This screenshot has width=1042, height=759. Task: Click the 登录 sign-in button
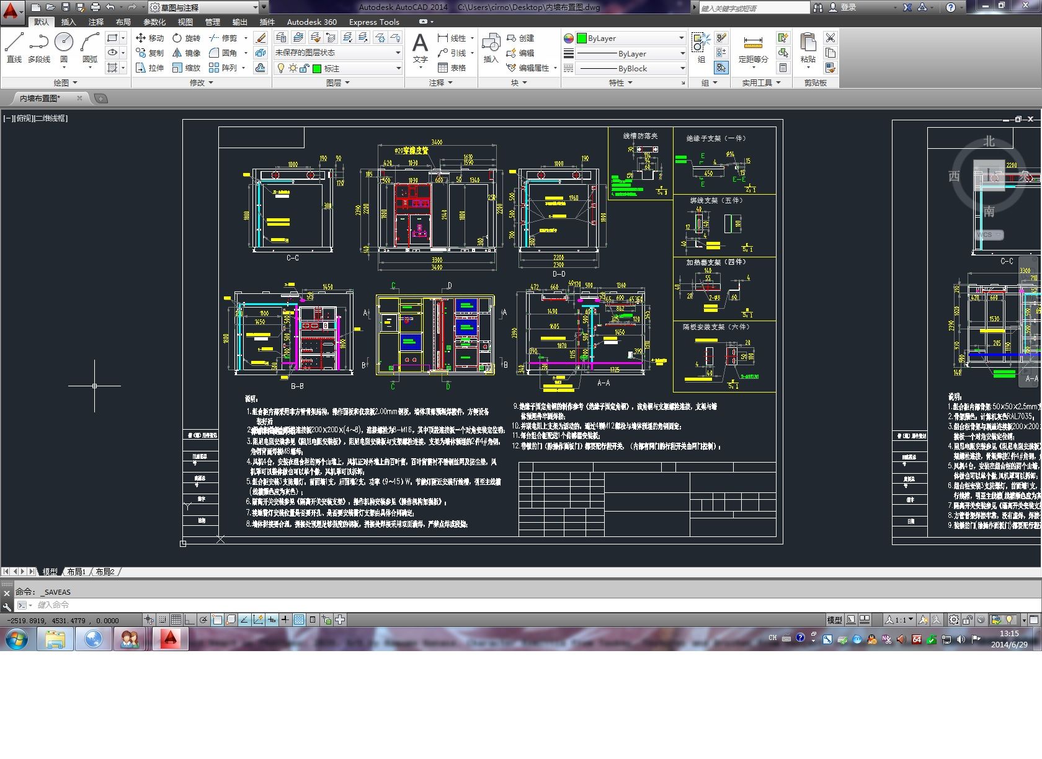[848, 7]
